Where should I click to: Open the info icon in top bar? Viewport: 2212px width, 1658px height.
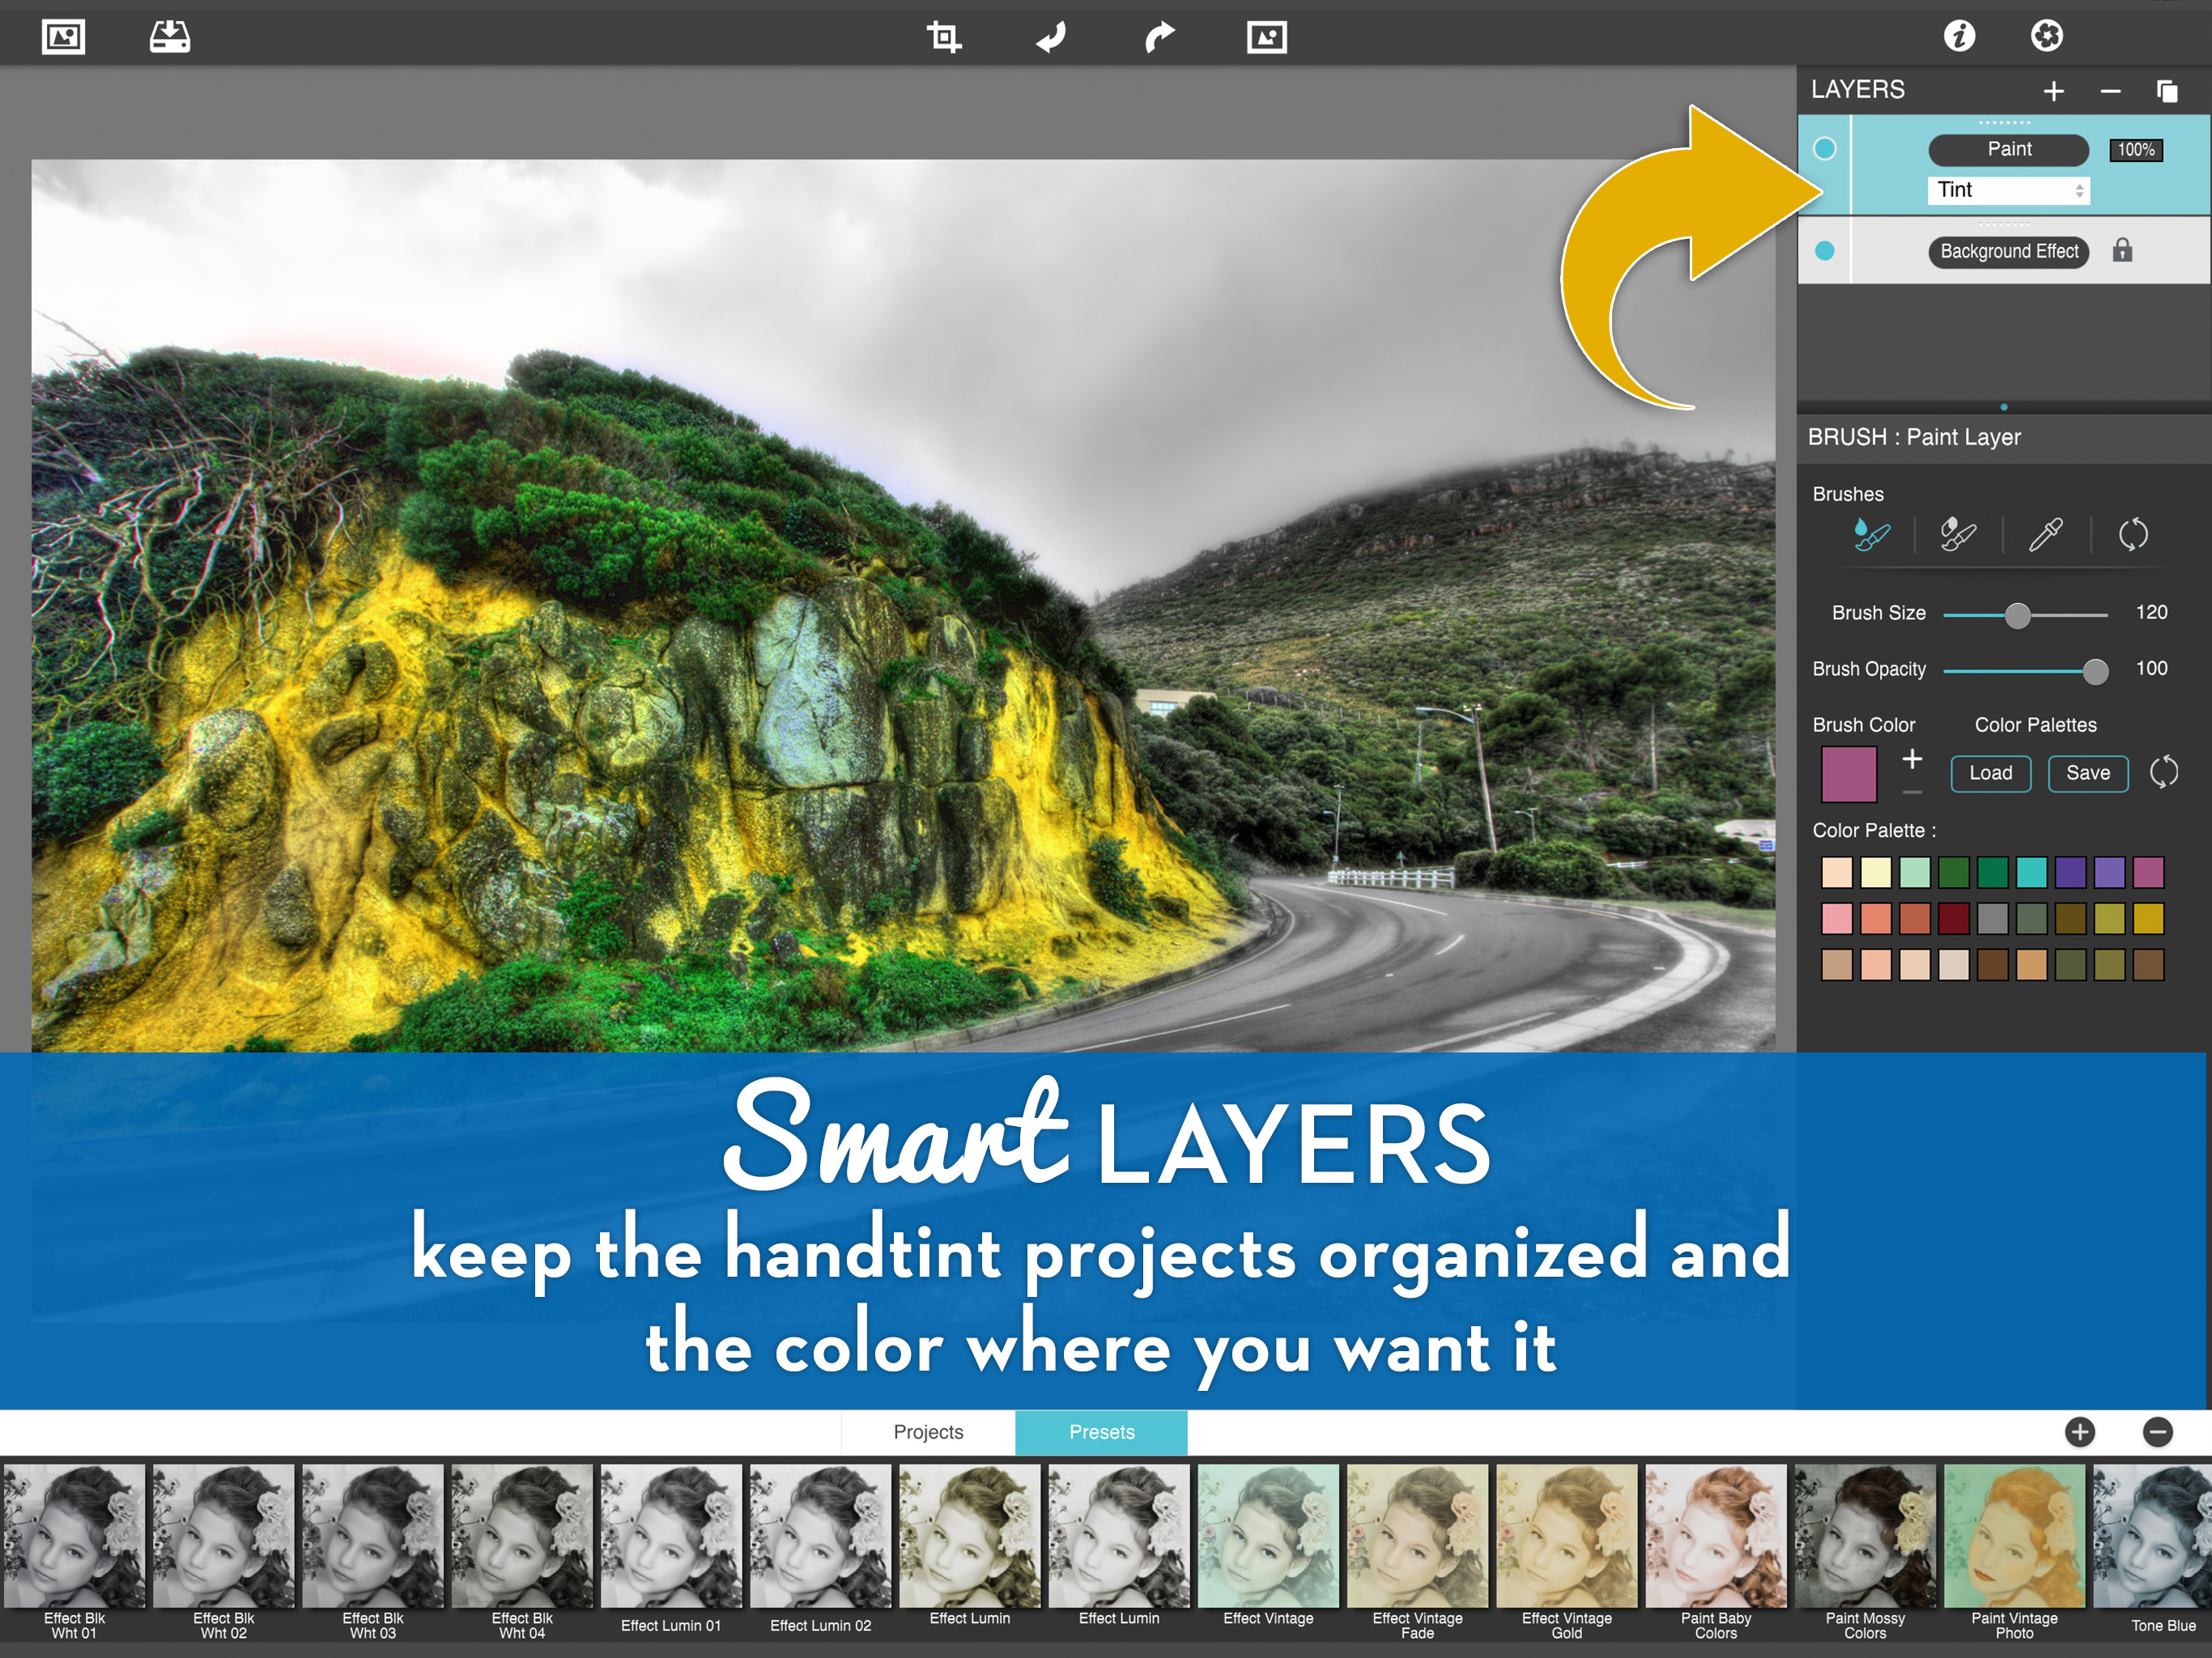(x=1959, y=36)
